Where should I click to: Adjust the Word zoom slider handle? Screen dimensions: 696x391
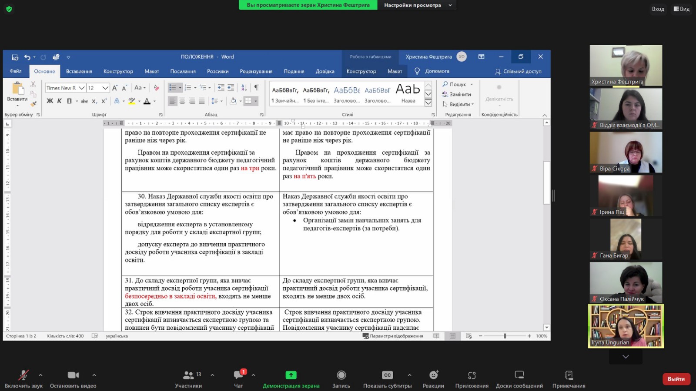505,336
